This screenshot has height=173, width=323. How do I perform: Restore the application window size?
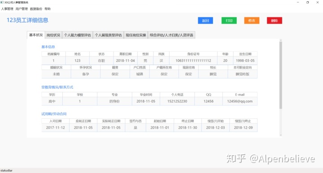point(308,3)
